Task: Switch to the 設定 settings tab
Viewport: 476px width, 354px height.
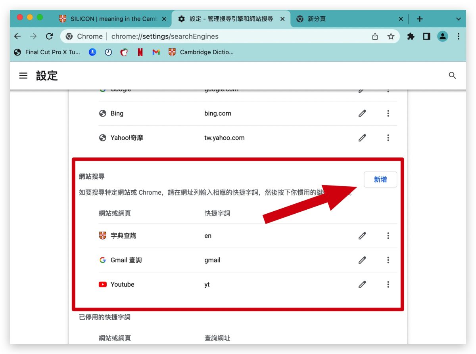Action: click(x=231, y=19)
